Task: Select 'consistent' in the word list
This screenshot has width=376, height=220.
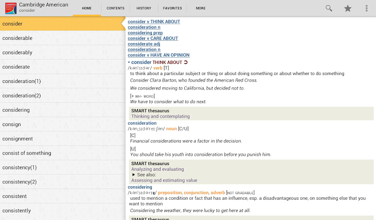Action: point(63,196)
